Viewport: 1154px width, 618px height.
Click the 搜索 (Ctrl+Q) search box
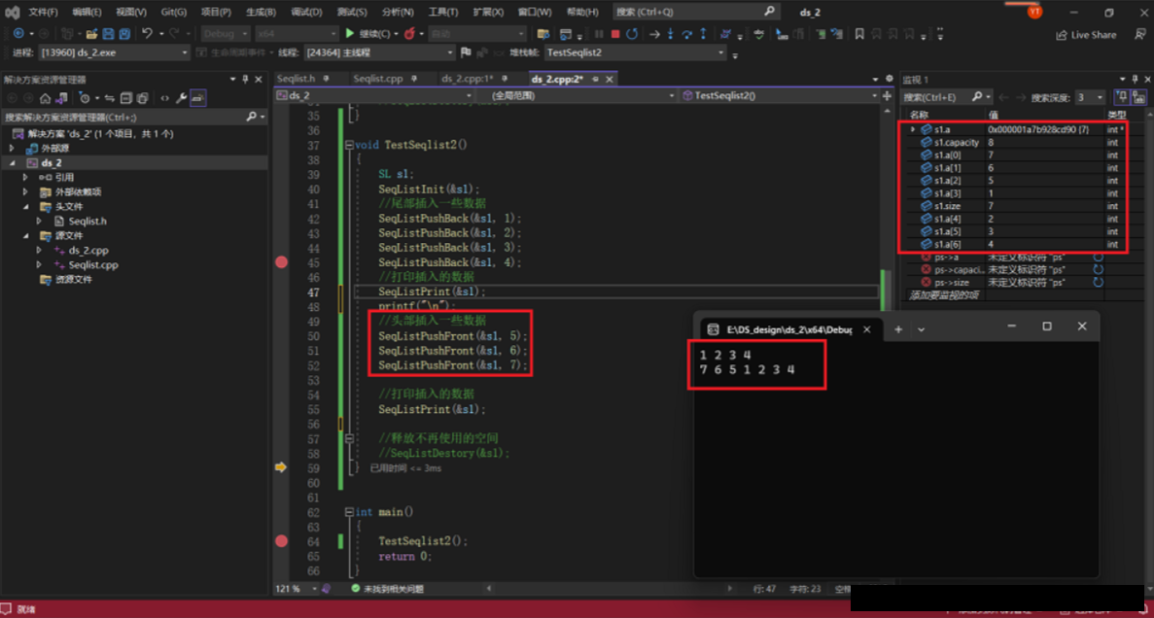[695, 12]
